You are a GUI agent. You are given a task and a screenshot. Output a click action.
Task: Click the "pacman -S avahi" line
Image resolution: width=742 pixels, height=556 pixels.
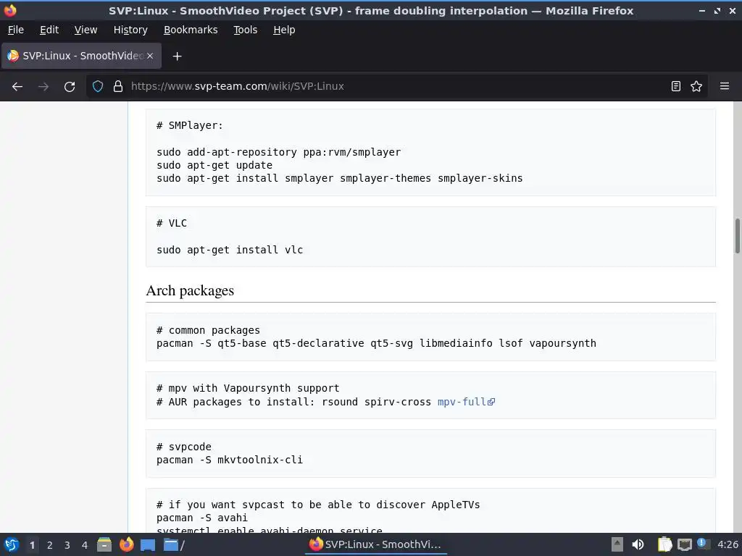[x=202, y=518]
